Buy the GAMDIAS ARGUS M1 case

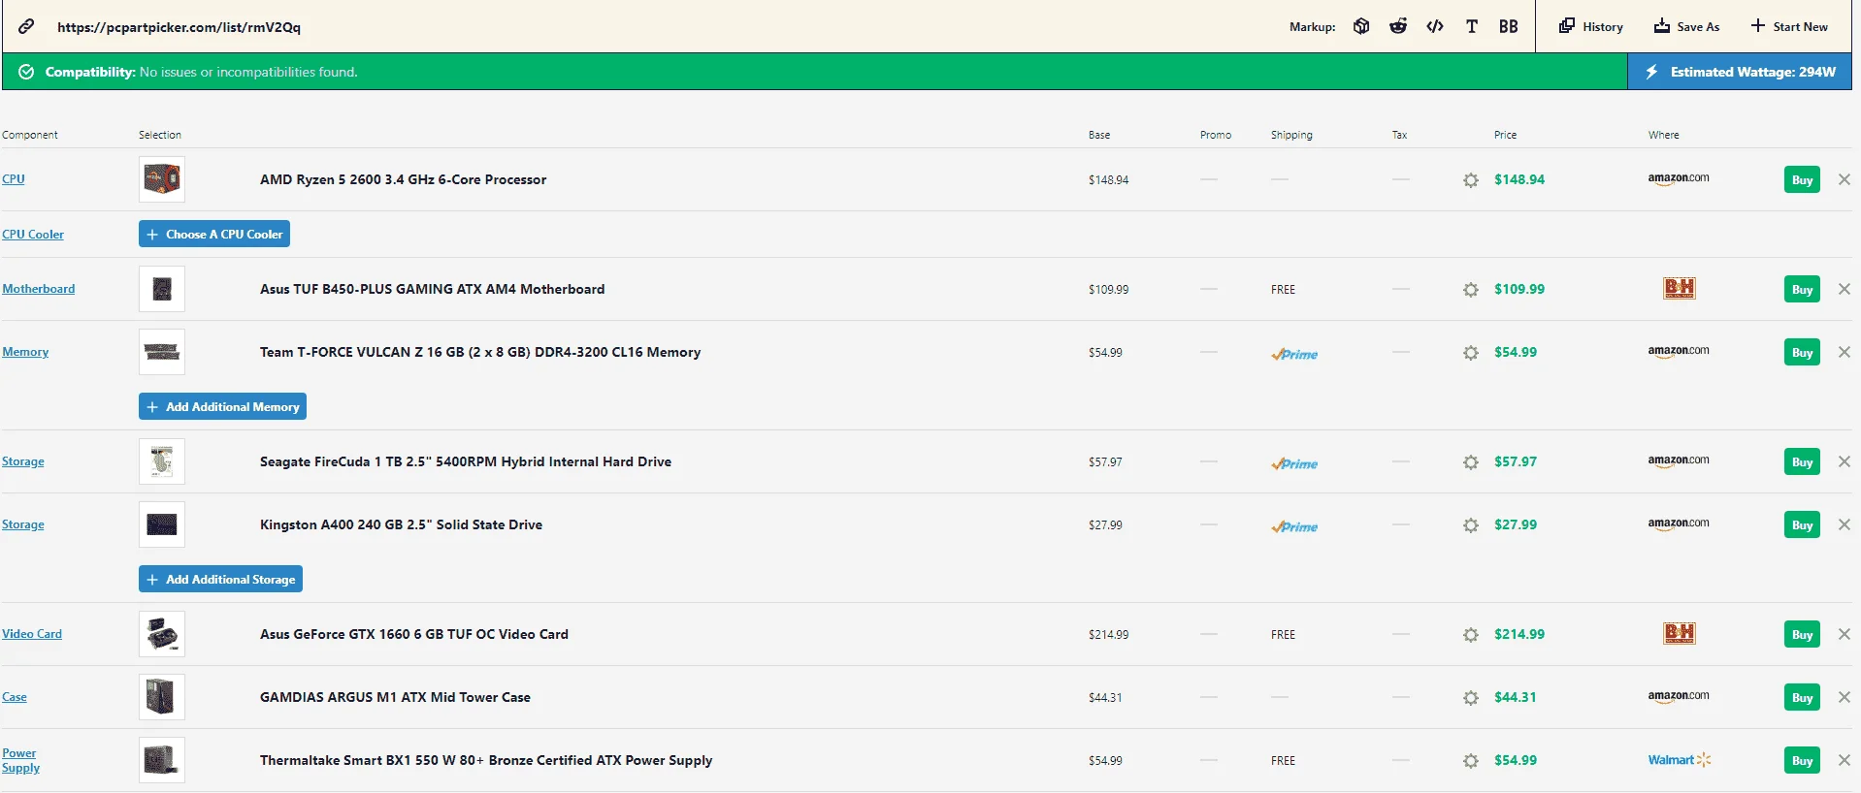click(x=1802, y=697)
